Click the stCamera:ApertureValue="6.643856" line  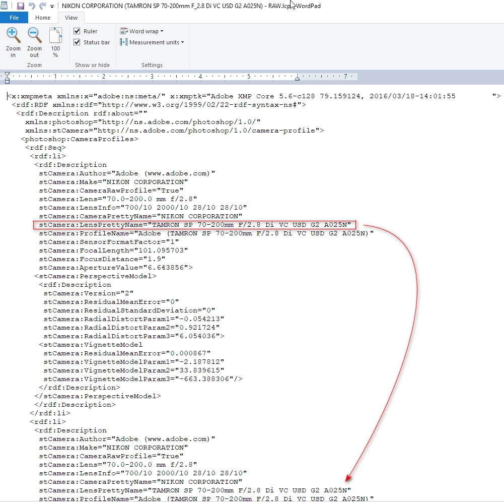coord(116,268)
